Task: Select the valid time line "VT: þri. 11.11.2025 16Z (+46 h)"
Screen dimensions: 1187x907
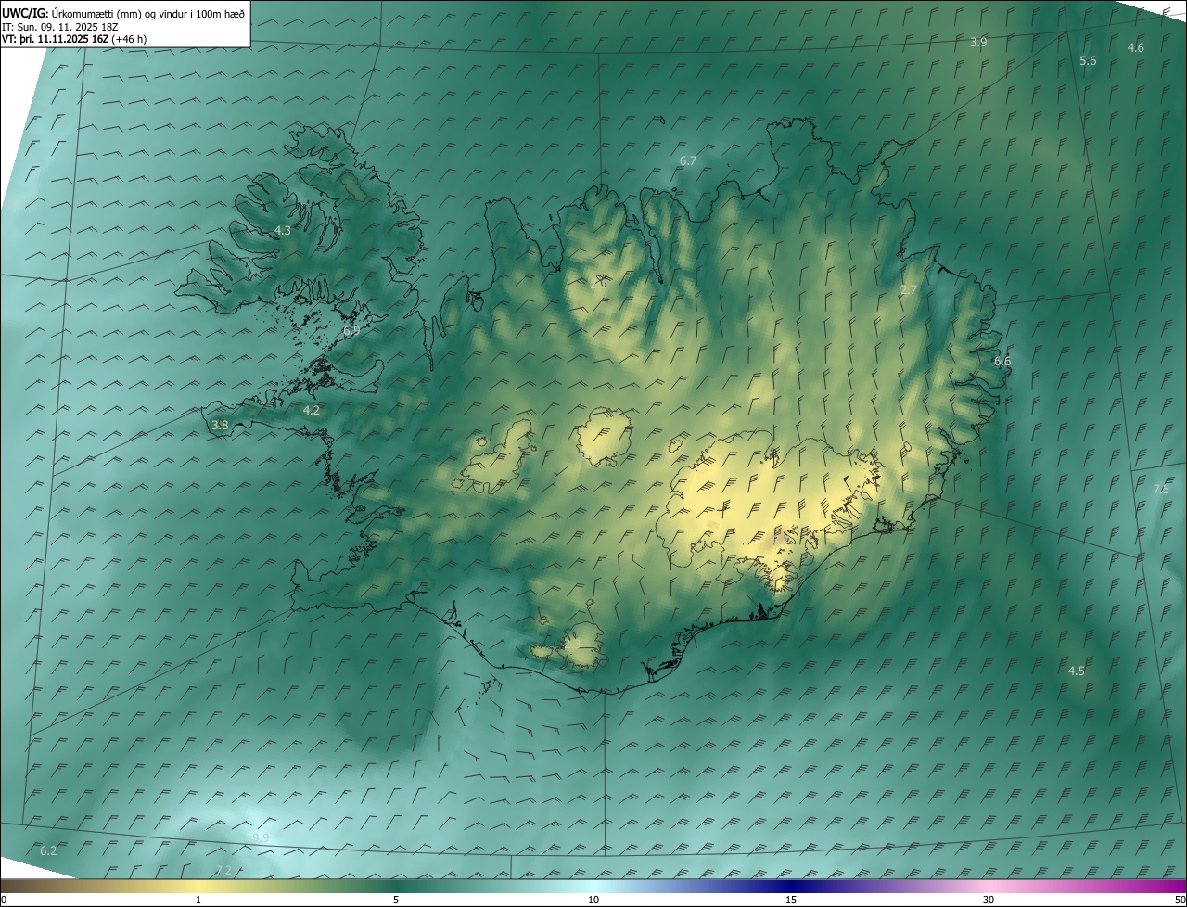Action: [x=74, y=39]
